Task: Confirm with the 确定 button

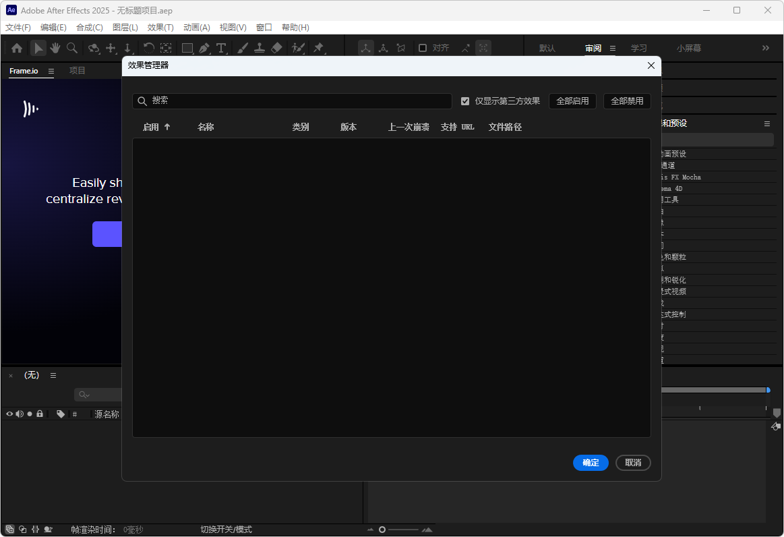Action: click(x=591, y=463)
